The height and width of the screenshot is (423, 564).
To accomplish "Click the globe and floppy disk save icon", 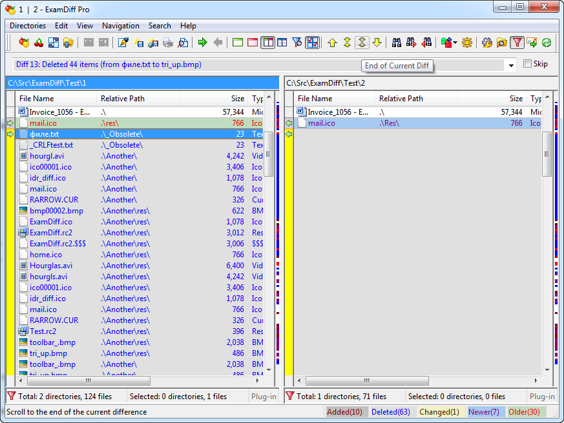I will (x=153, y=43).
